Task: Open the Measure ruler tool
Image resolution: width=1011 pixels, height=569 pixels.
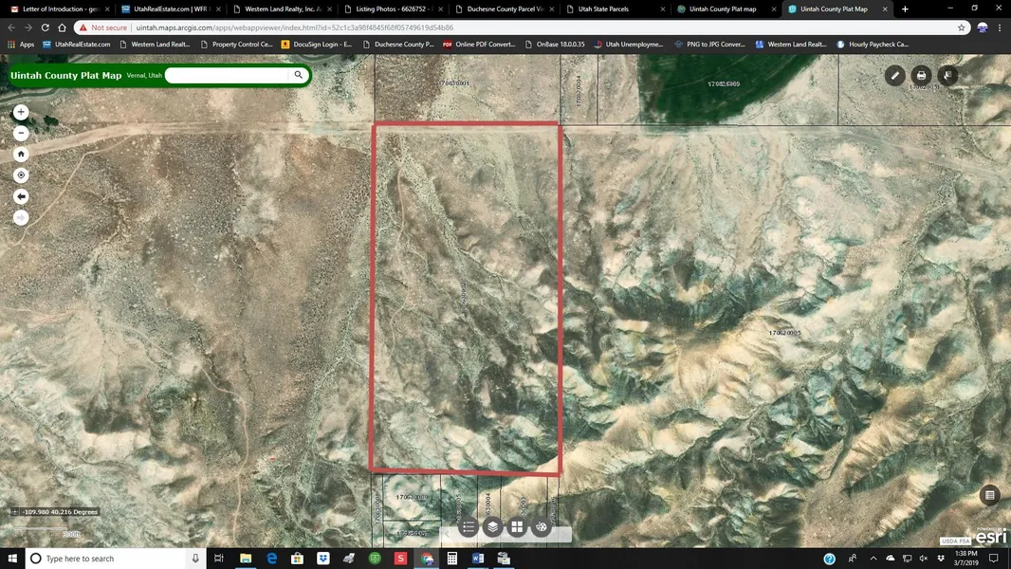Action: coord(894,76)
